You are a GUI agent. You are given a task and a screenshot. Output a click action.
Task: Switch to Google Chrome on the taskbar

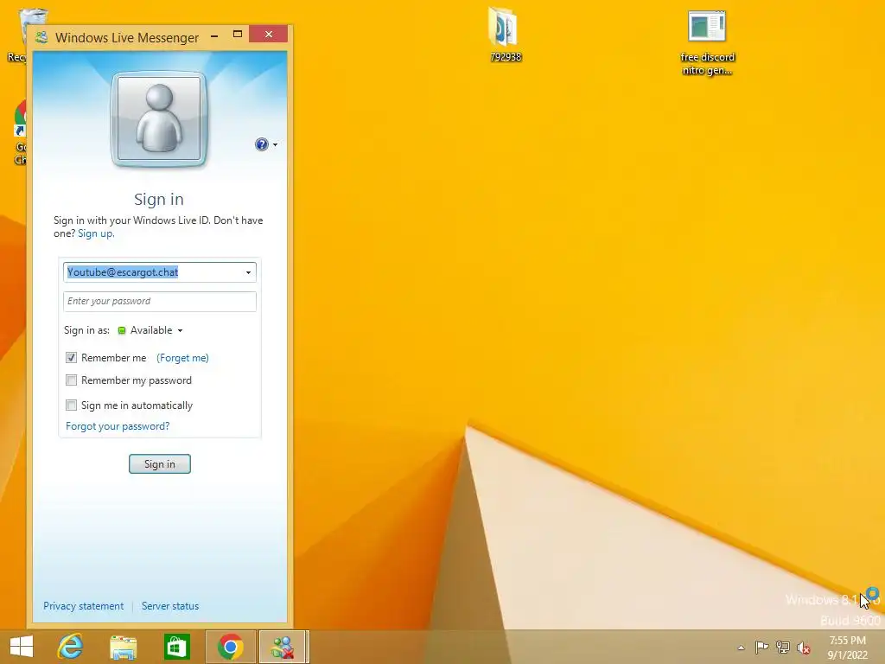(x=230, y=647)
